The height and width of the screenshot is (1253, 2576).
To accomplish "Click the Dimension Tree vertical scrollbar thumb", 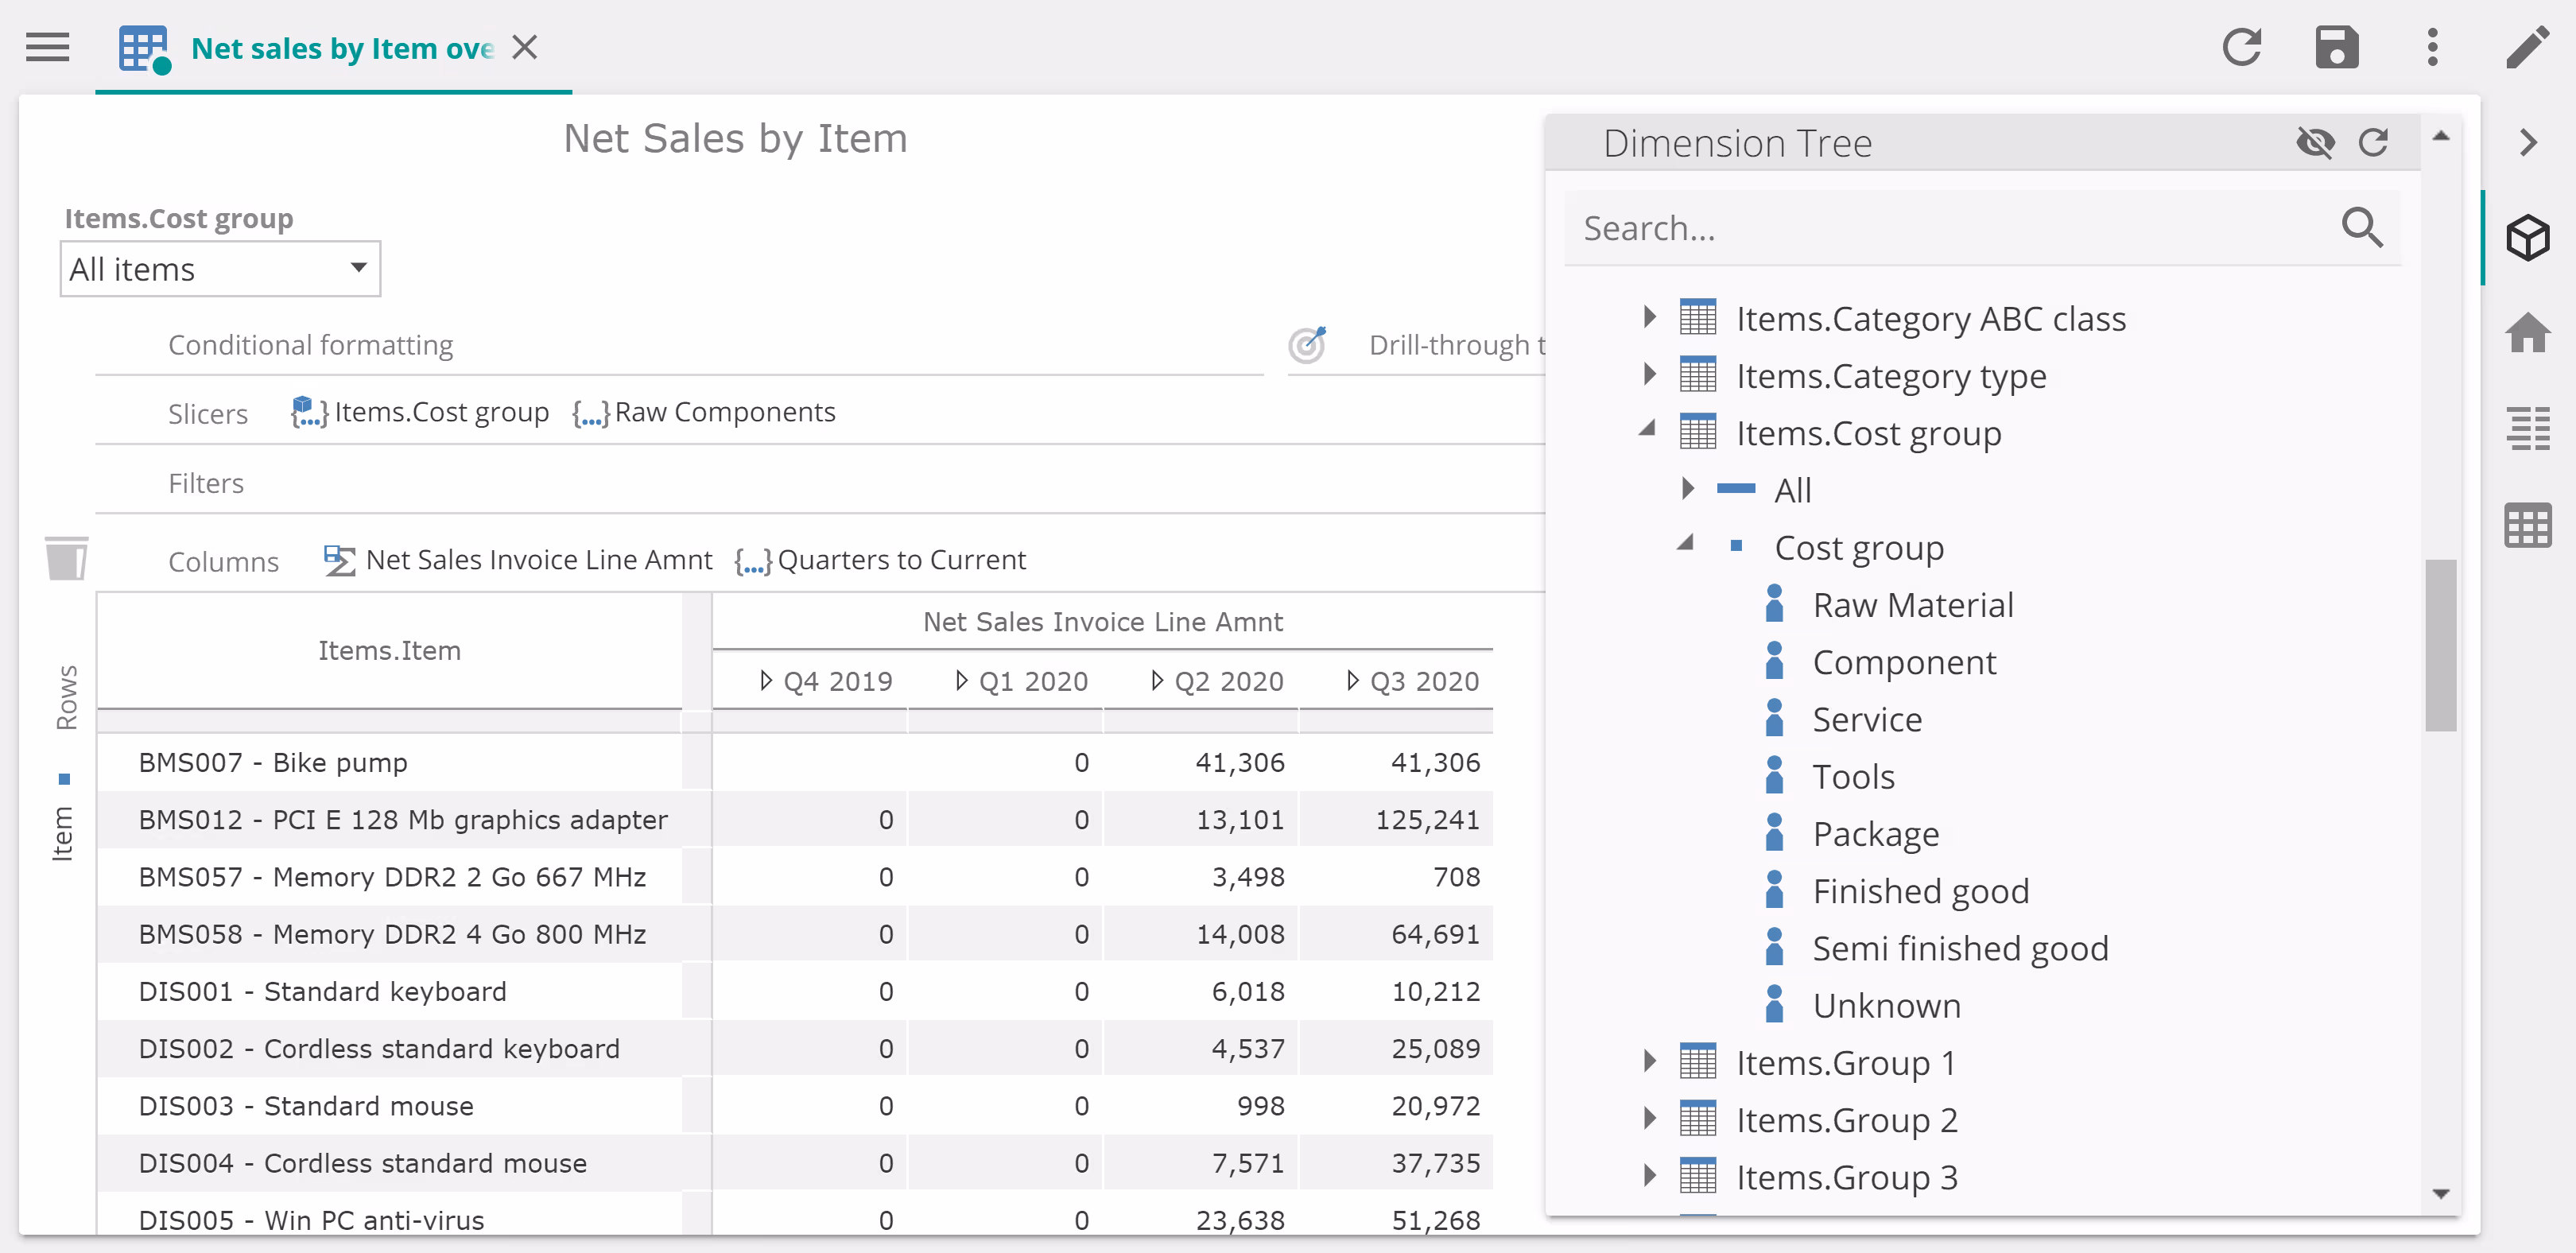I will (2440, 645).
